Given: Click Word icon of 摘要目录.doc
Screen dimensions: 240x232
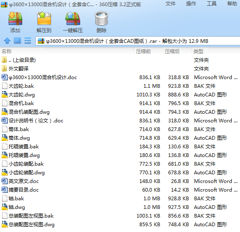Looking at the screenshot, I should point(5,190).
